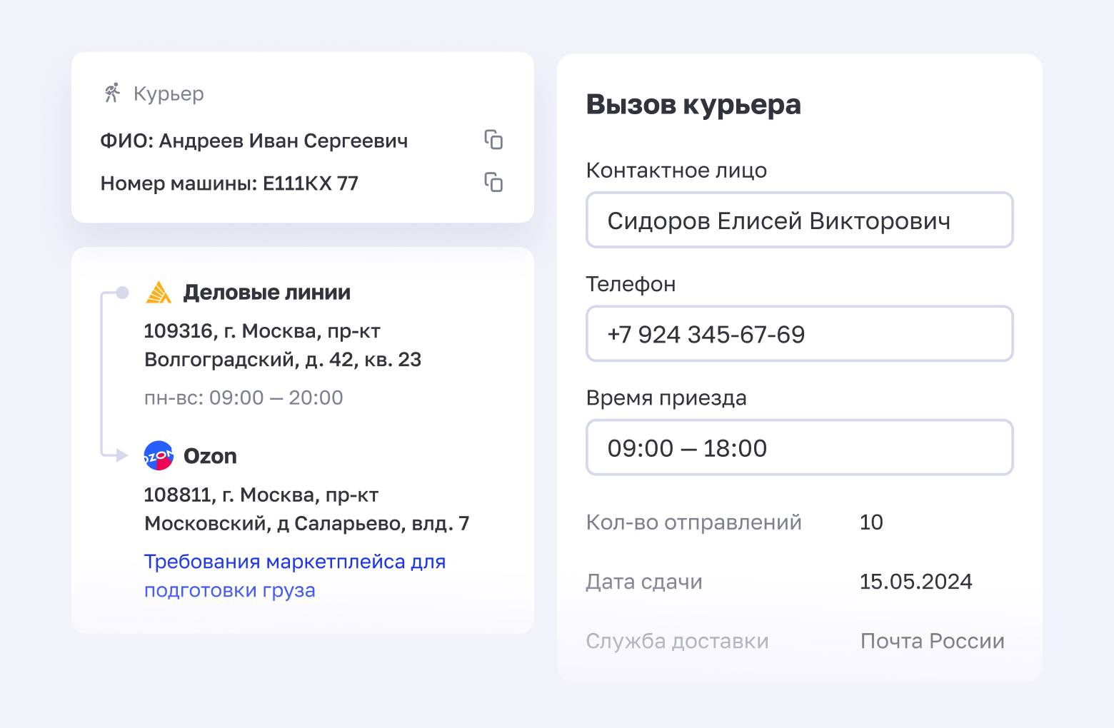Select the phone number +7 924 345-67-69 field
Image resolution: width=1114 pixels, height=728 pixels.
[799, 333]
